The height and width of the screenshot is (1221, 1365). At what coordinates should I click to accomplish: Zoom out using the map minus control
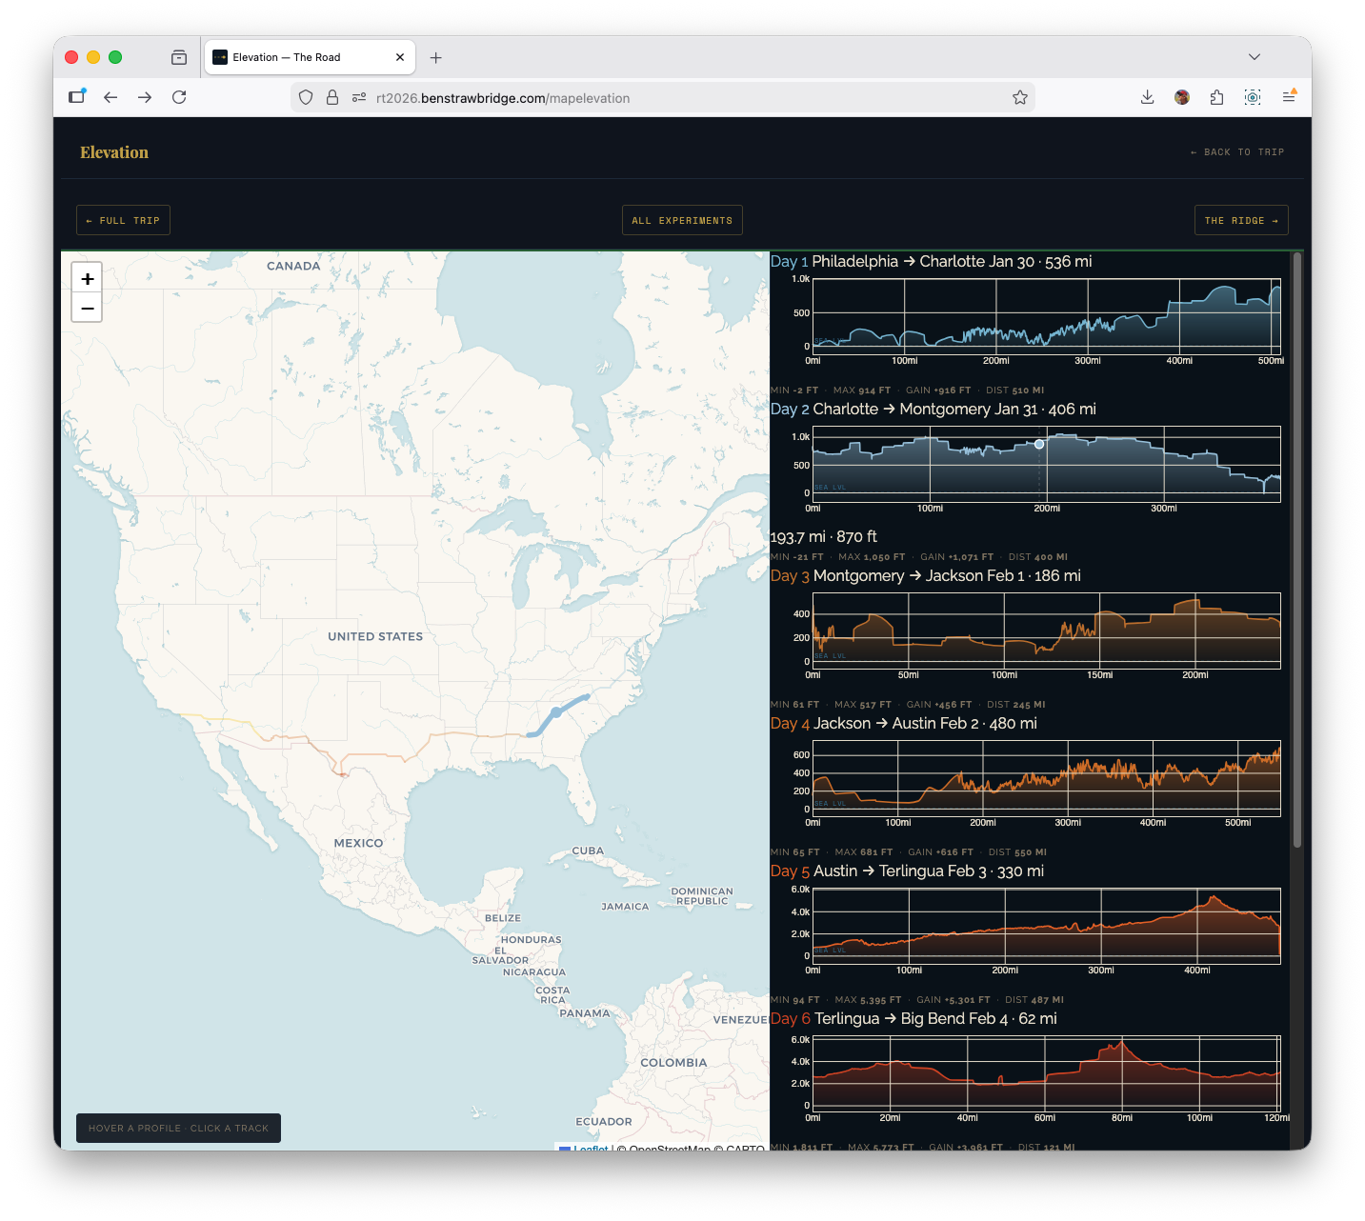87,308
